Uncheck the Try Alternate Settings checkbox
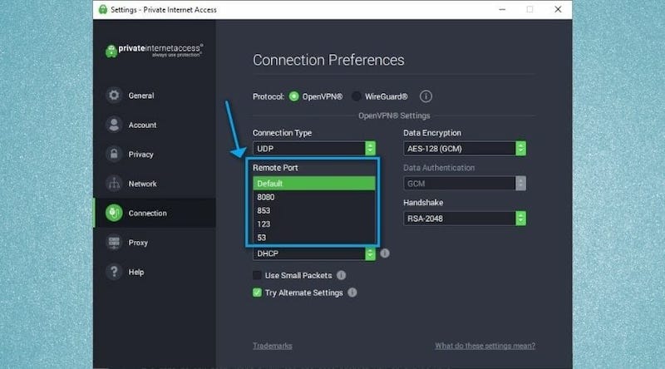The width and height of the screenshot is (665, 369). coord(257,293)
